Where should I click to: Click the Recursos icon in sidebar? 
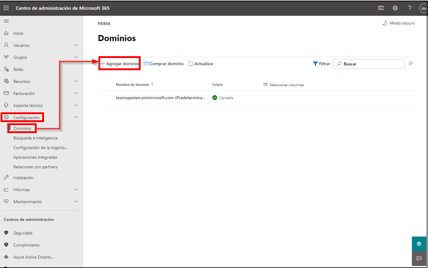(6, 81)
